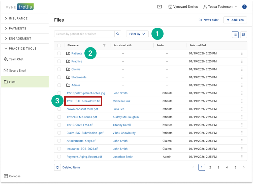
Task: Open kebab menu for Payment_Aging_Report.pdf row
Action: coord(242,157)
